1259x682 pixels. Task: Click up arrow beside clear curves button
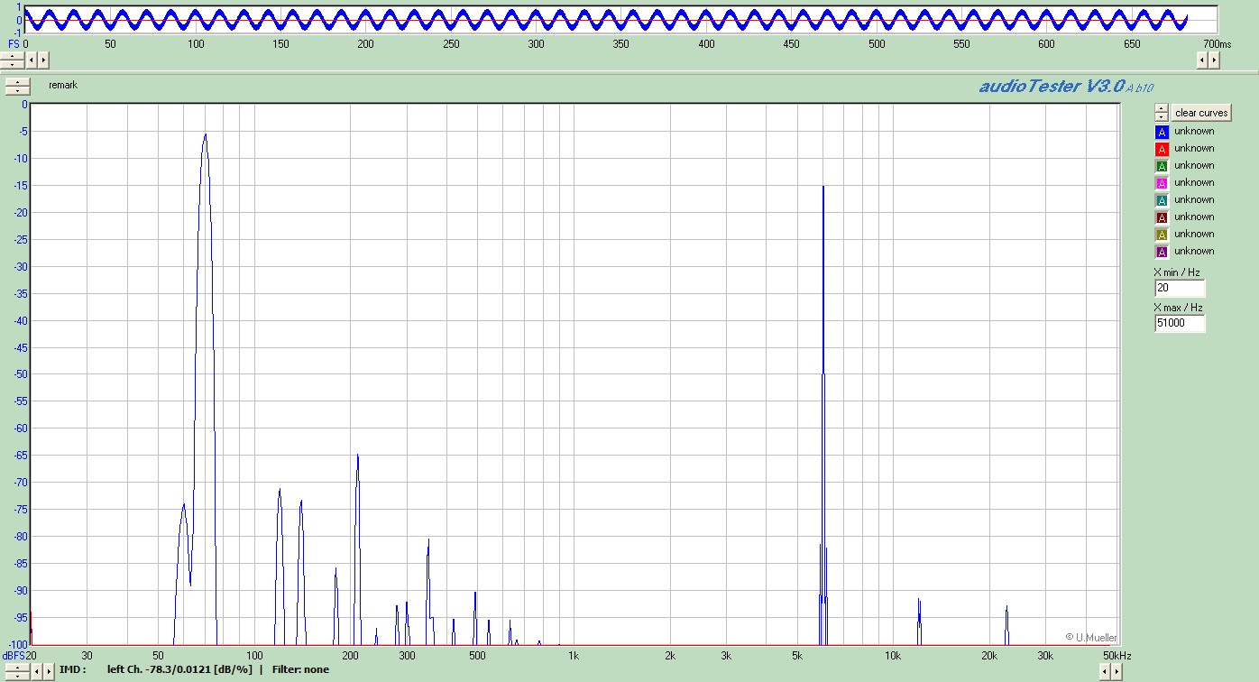[x=1162, y=108]
